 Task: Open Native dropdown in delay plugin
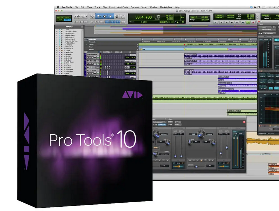click(x=178, y=125)
